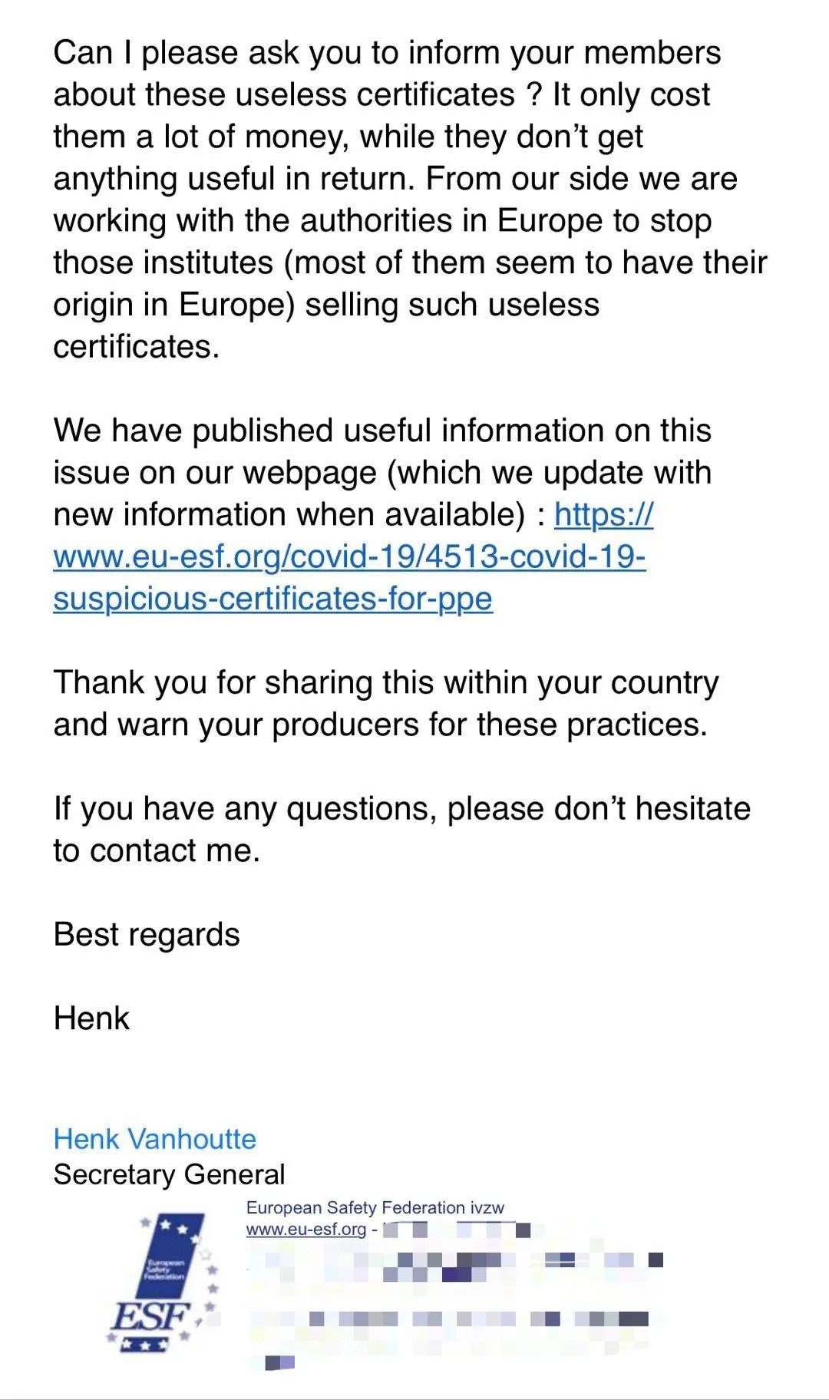Click the www.eu-esf.org/covid-19/4513 link line
Image resolution: width=829 pixels, height=1400 pixels.
click(349, 556)
